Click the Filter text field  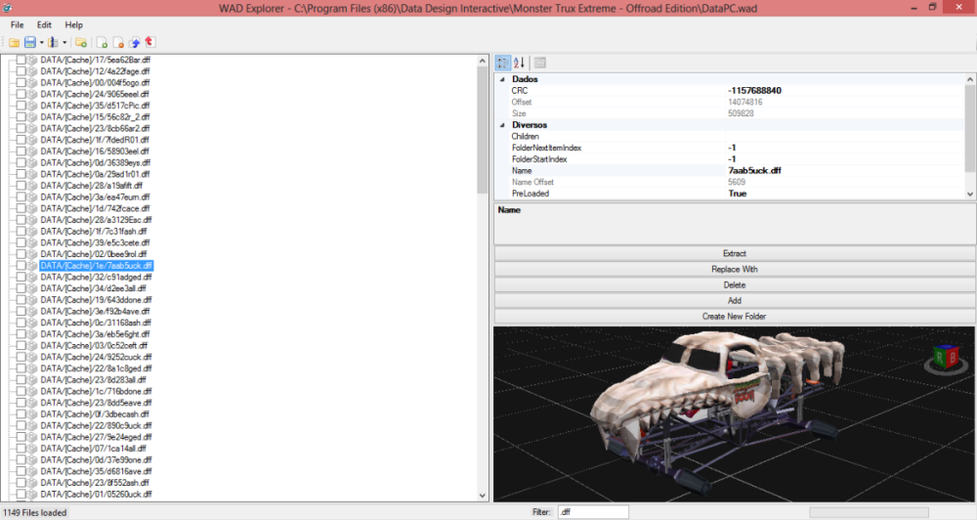[593, 512]
